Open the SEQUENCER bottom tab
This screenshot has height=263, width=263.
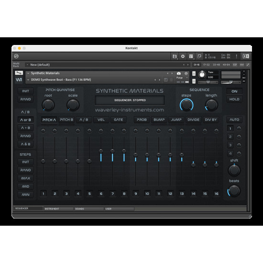coord(28,208)
